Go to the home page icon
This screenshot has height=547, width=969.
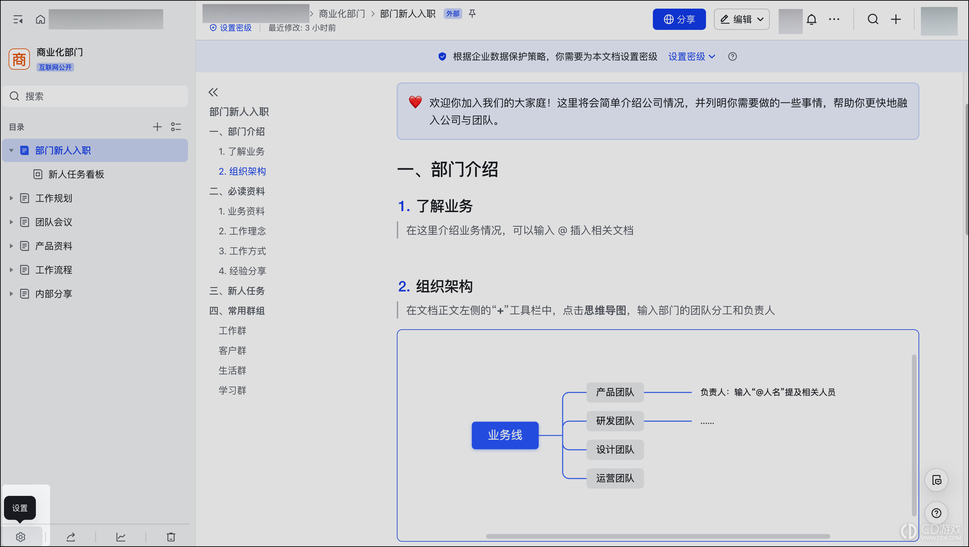[40, 19]
